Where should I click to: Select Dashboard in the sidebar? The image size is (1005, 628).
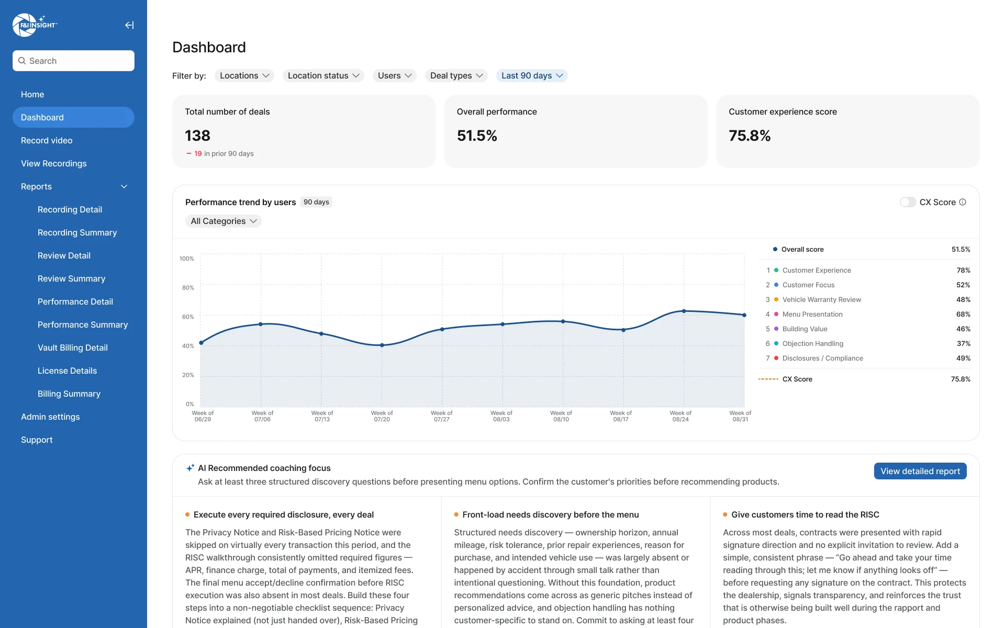click(73, 117)
